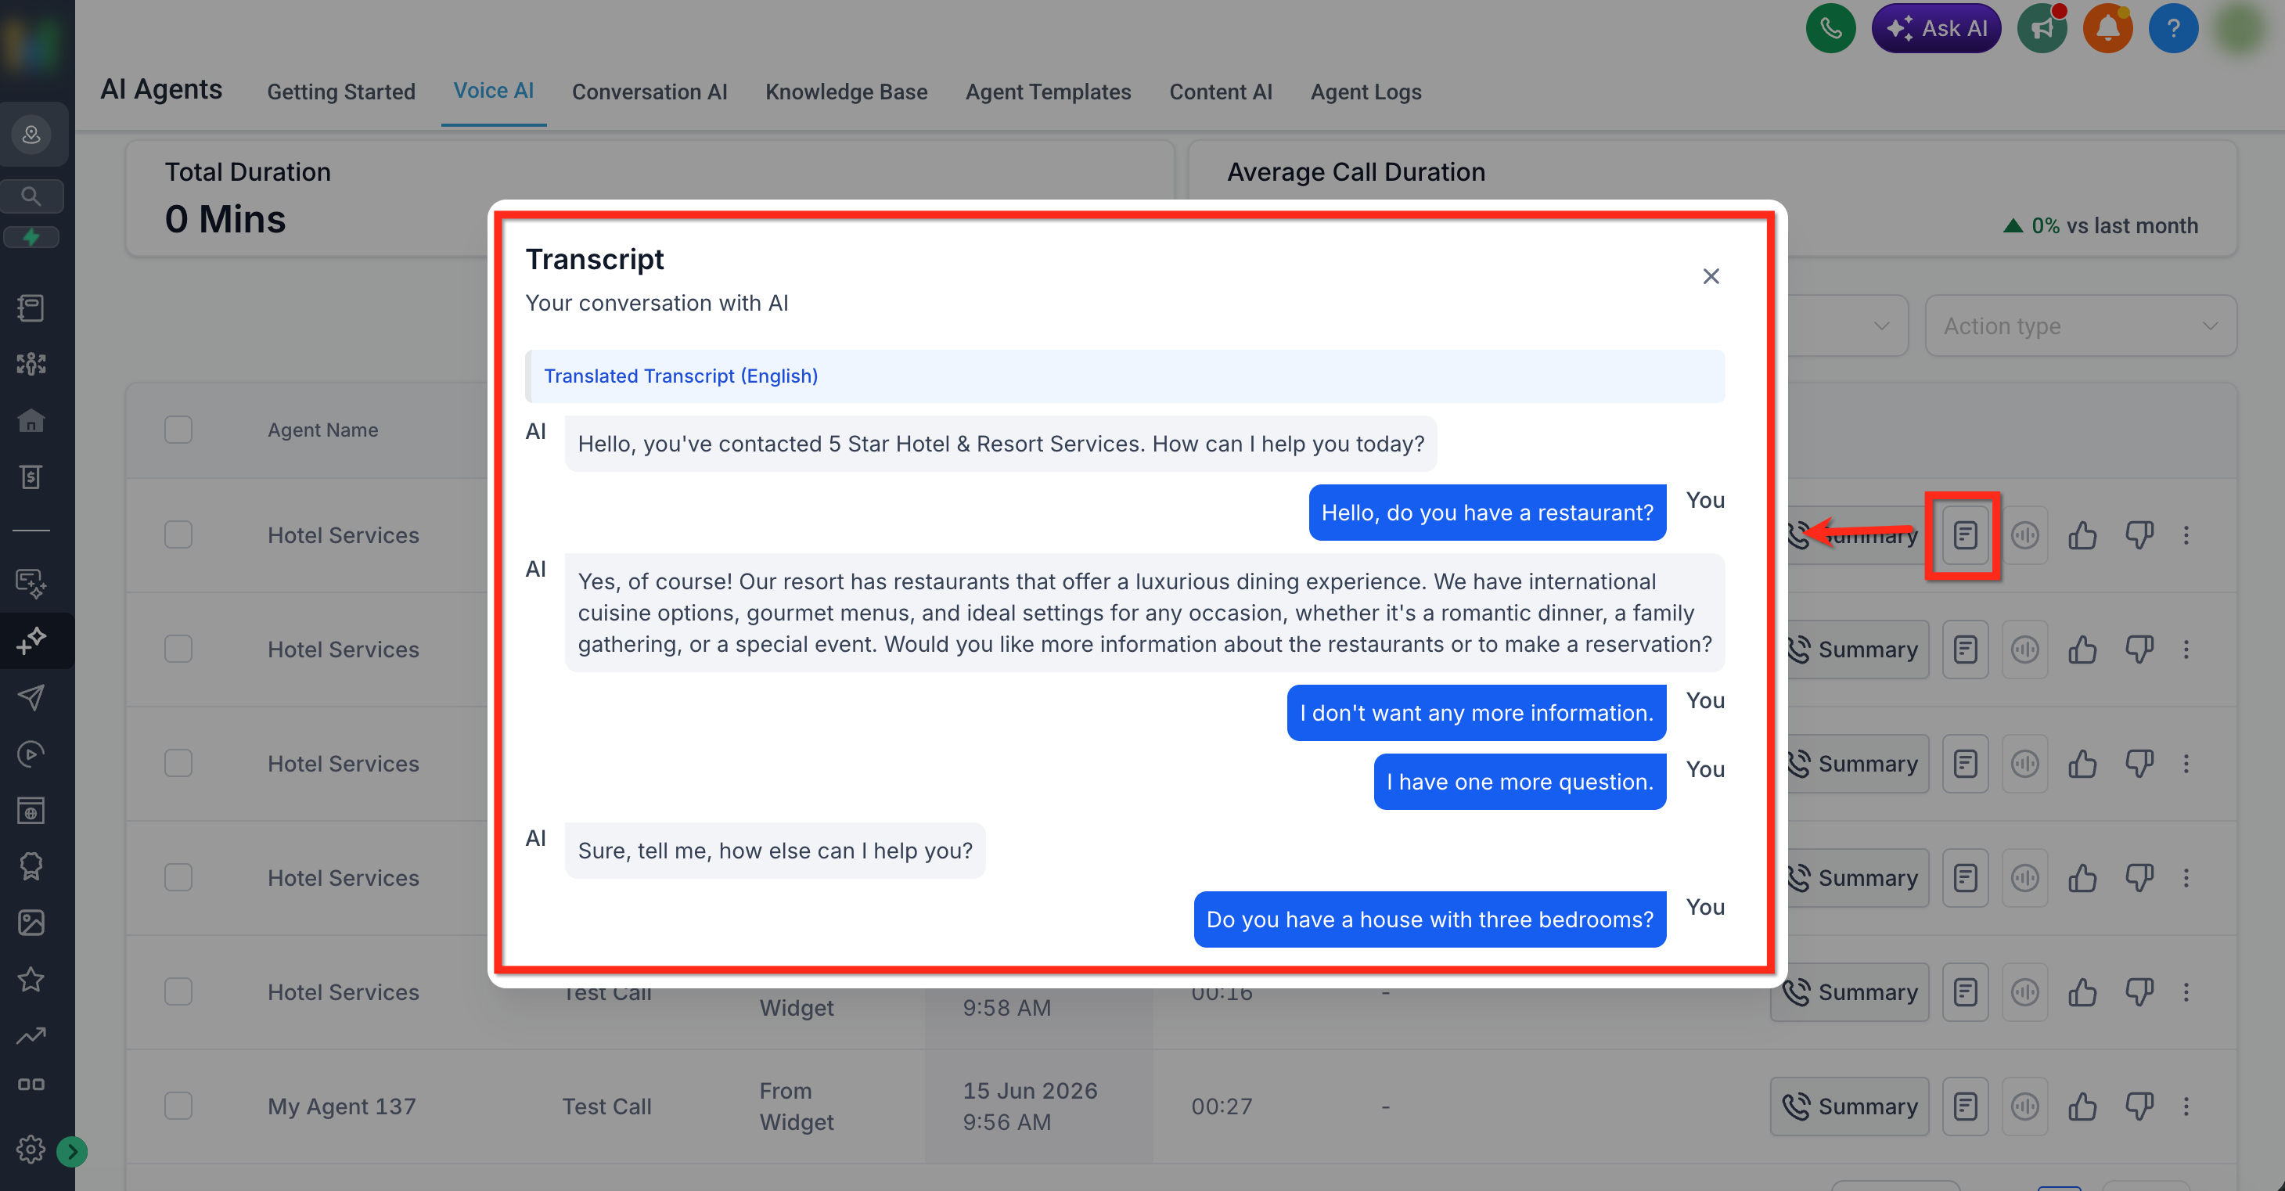
Task: Open the trending chart reporting sidebar icon
Action: click(x=31, y=1035)
